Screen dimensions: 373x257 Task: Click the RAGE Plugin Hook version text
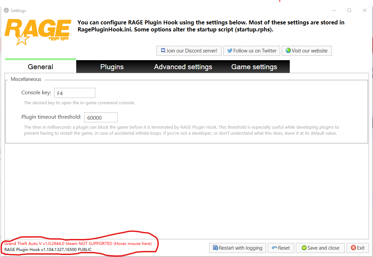click(x=48, y=249)
